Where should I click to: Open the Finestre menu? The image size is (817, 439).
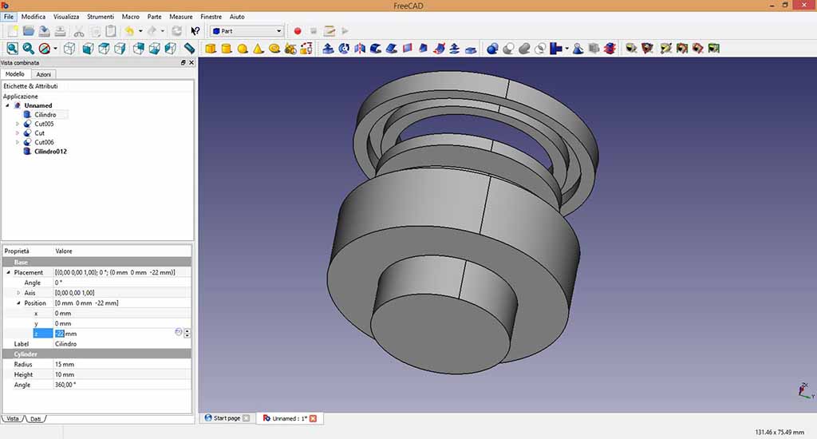point(211,17)
